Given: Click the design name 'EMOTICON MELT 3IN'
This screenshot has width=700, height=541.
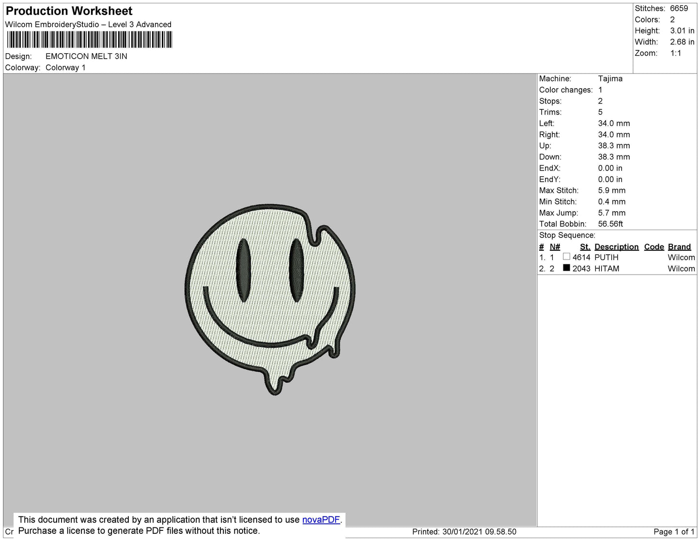Looking at the screenshot, I should pyautogui.click(x=86, y=56).
